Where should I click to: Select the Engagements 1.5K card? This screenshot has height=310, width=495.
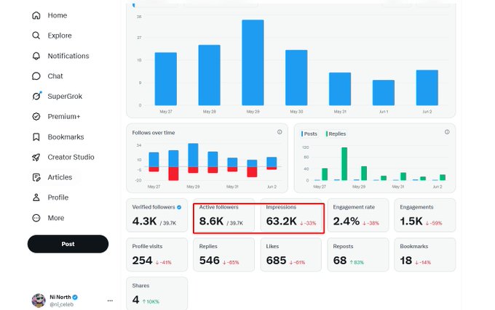[x=425, y=216]
